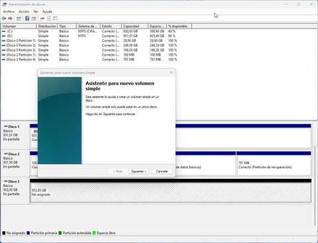The image size is (318, 243).
Task: Click the 931,51 GB size under Disco 1
Action: coord(11,135)
